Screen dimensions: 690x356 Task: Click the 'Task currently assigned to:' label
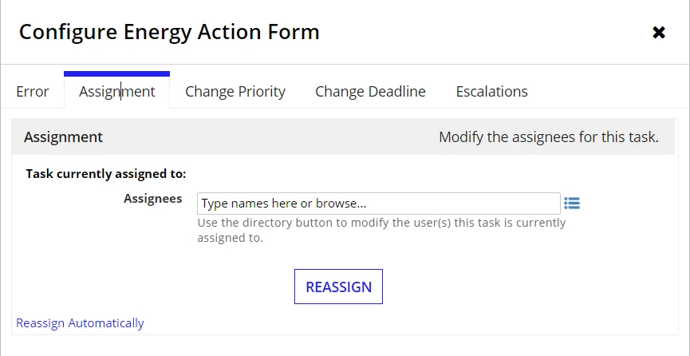point(106,173)
